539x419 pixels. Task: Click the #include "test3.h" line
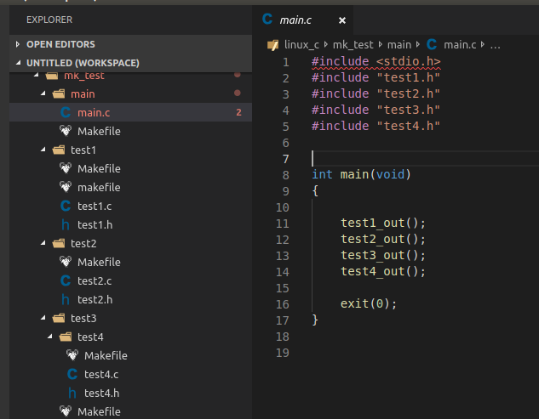tap(376, 110)
